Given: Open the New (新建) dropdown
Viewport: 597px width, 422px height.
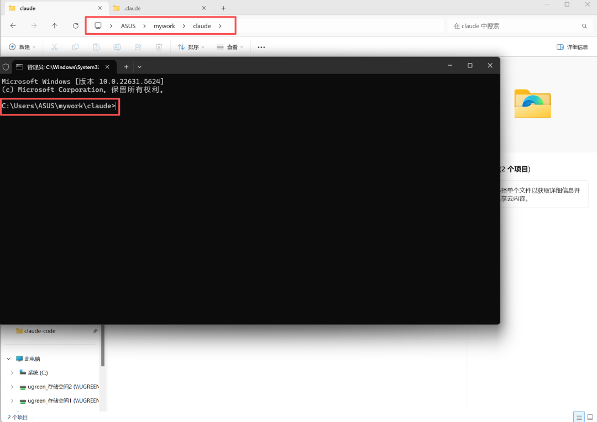Looking at the screenshot, I should tap(22, 47).
